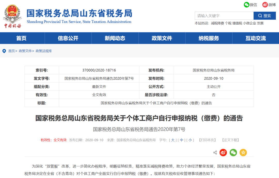Click the 是否涉税法律 table label
This screenshot has width=279, height=178.
156,95
